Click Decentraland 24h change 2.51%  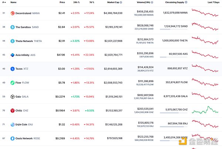pos(75,13)
